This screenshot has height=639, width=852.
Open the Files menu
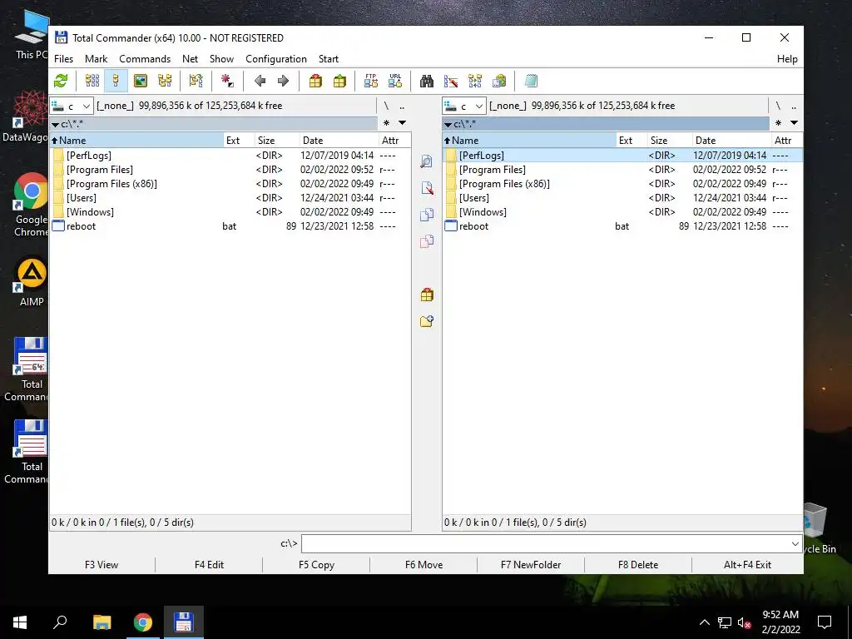coord(63,59)
